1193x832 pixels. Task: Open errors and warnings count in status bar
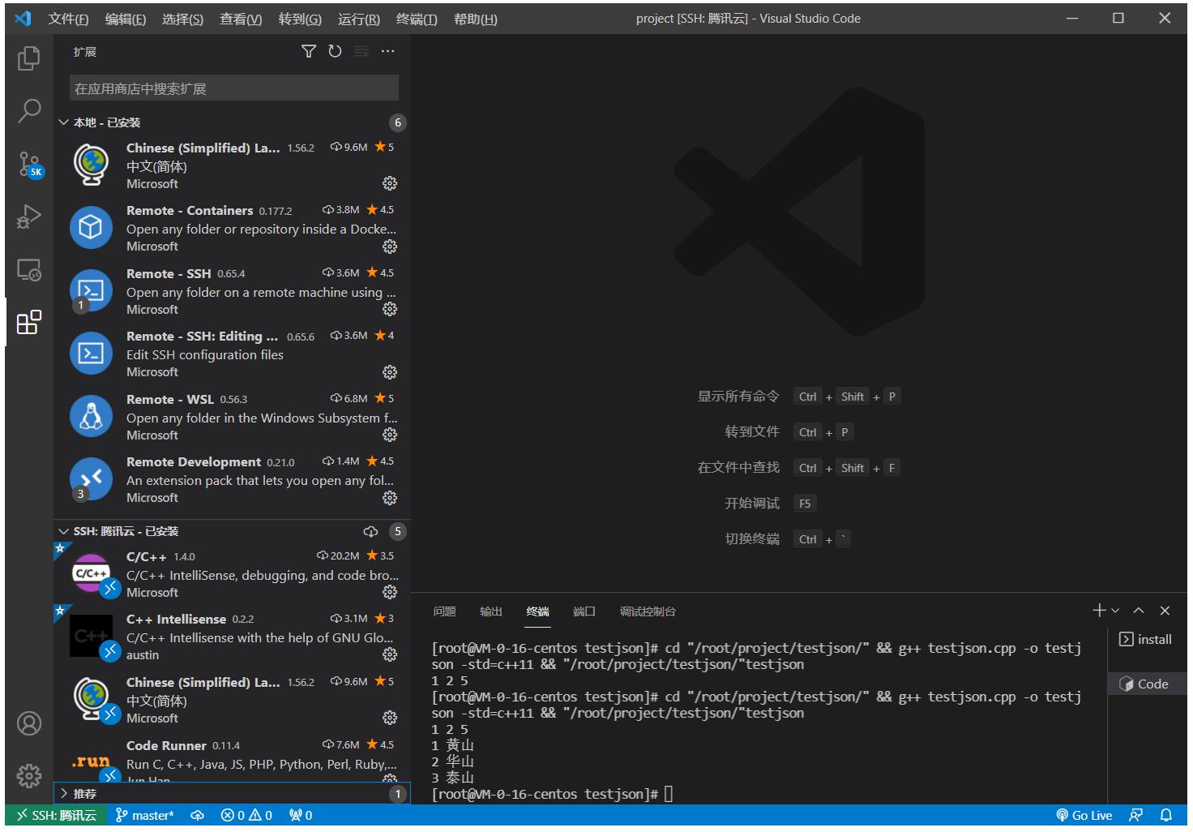coord(246,815)
